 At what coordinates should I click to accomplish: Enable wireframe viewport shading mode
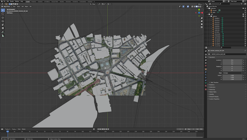point(195,7)
